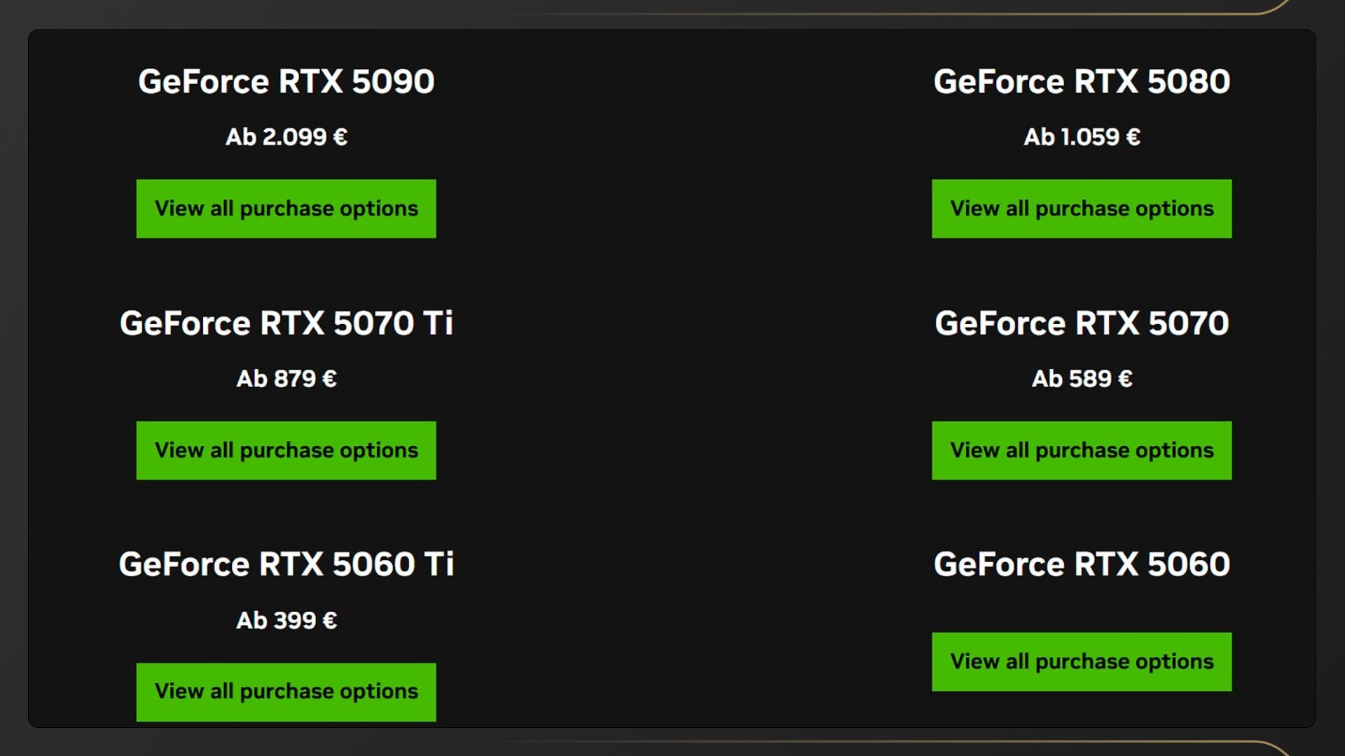The image size is (1345, 756).
Task: Click the empty center of the product panel
Action: pos(683,378)
